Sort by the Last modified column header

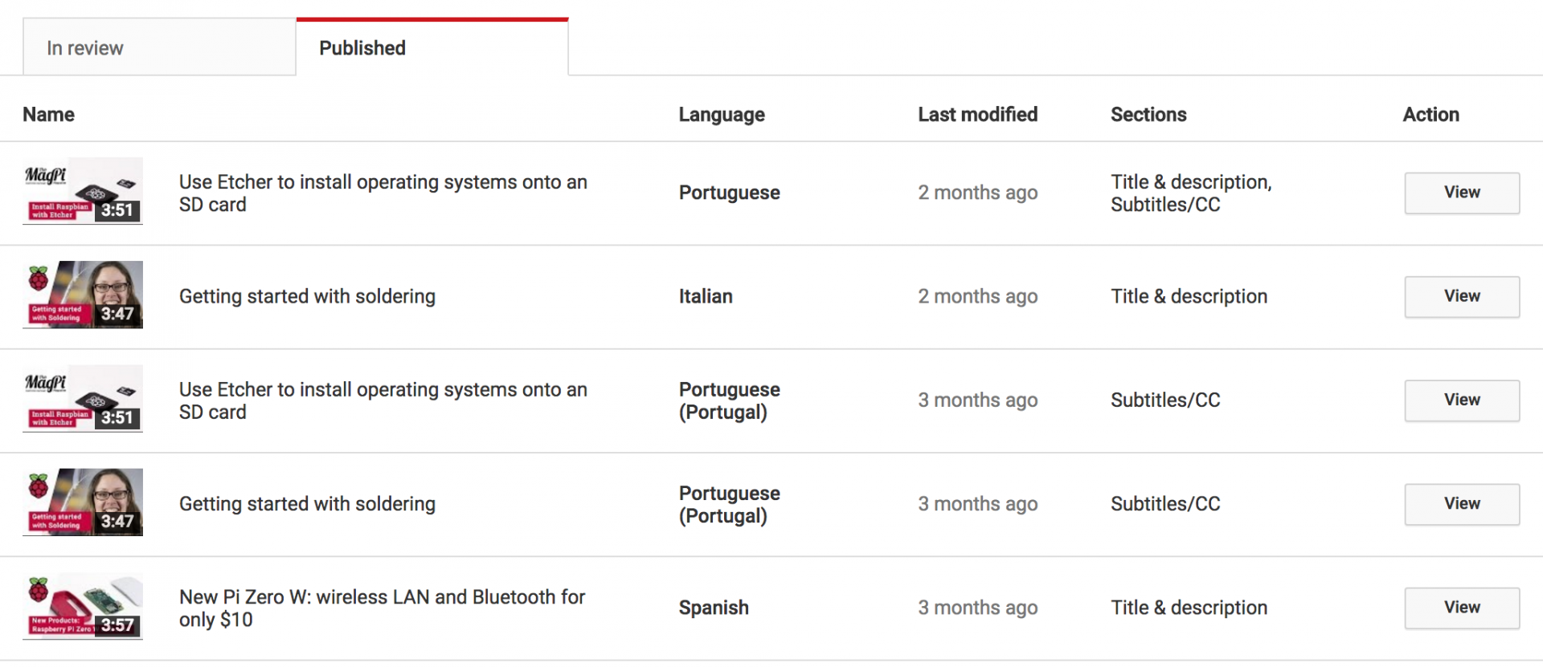point(977,115)
